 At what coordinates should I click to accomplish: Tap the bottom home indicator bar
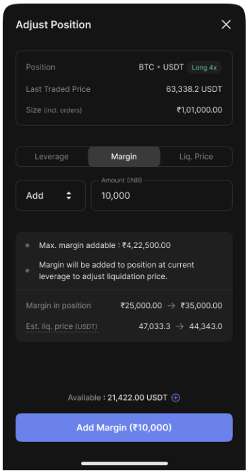tap(124, 463)
